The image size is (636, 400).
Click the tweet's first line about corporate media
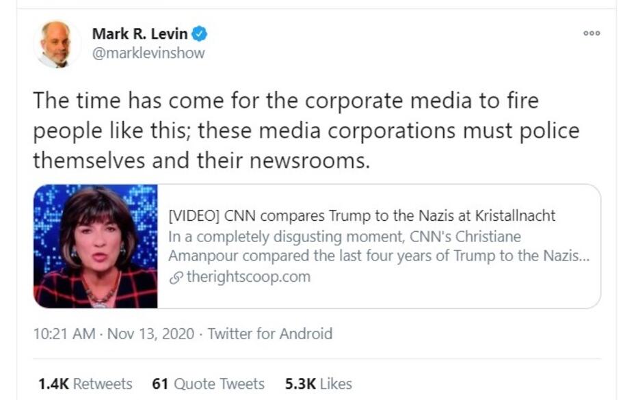(x=286, y=101)
